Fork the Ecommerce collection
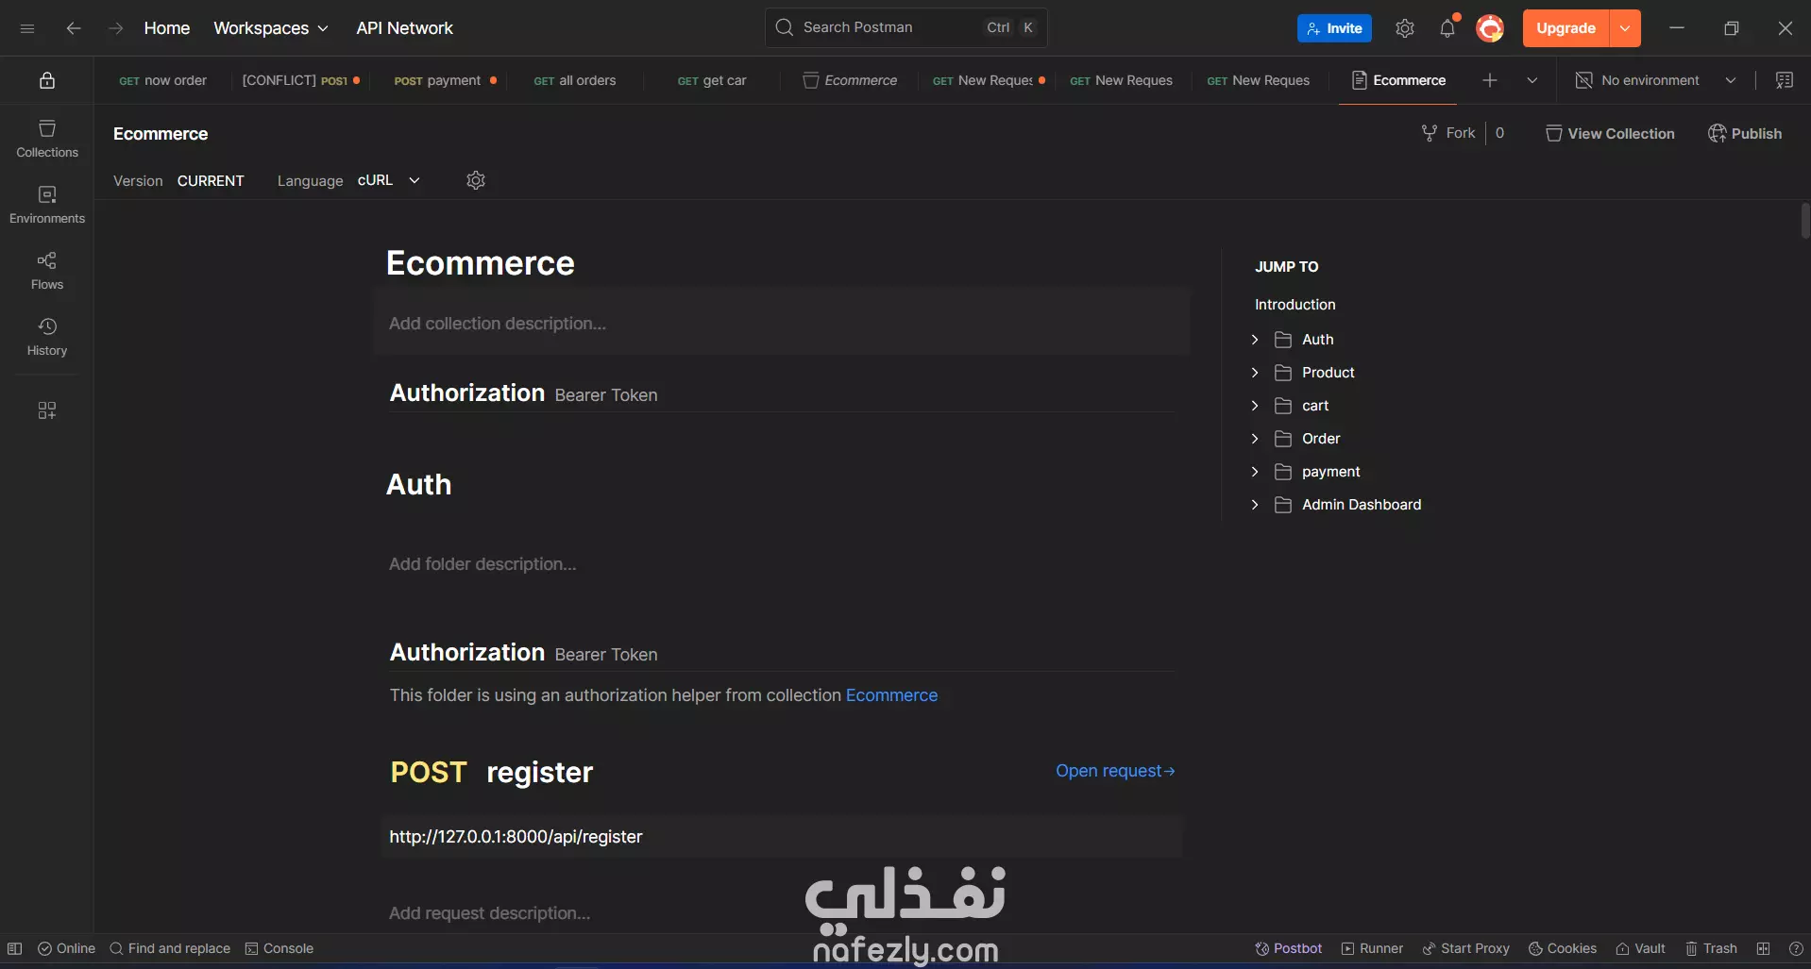This screenshot has width=1811, height=969. [1448, 133]
